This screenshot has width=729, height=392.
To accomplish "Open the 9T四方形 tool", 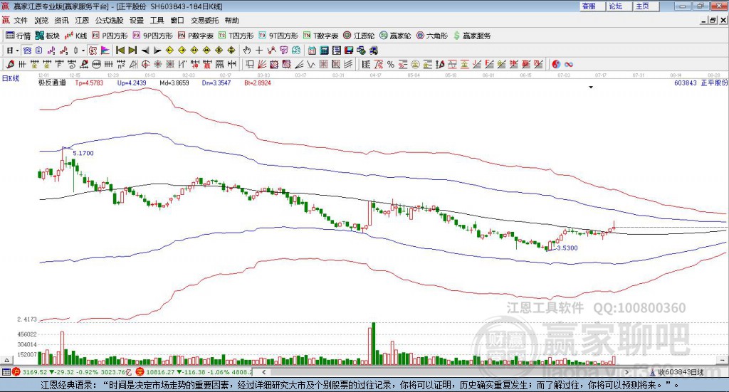I will tap(278, 36).
